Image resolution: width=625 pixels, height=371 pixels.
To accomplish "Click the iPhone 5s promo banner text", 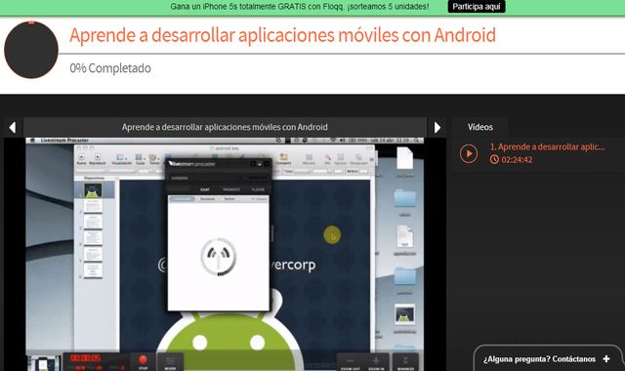I will pyautogui.click(x=300, y=7).
